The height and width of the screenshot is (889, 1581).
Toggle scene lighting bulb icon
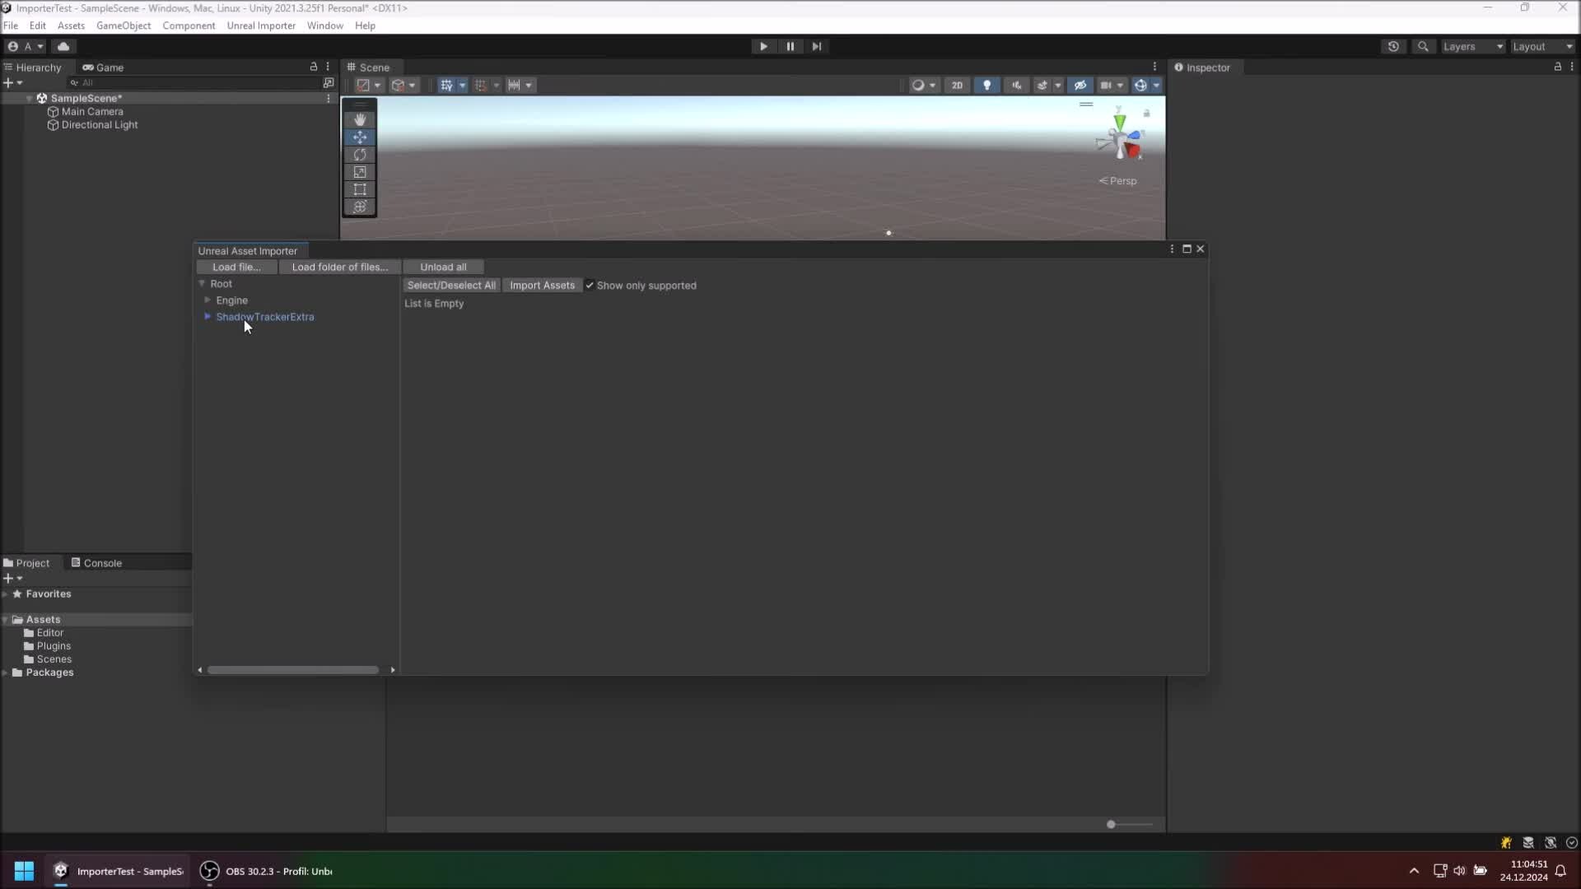point(986,85)
